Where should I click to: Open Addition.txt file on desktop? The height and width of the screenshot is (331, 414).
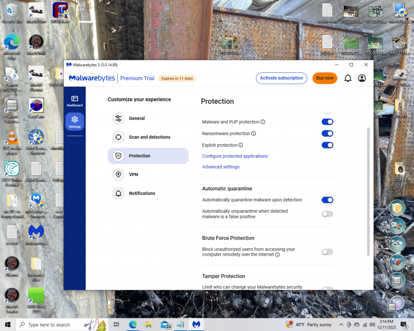coord(327,13)
